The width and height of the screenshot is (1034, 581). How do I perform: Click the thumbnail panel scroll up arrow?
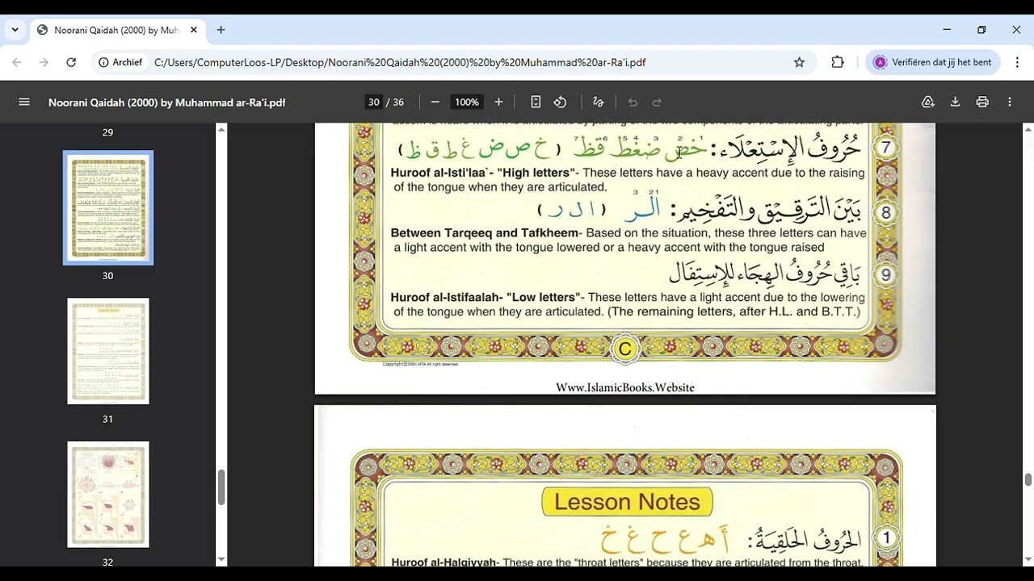tap(221, 129)
